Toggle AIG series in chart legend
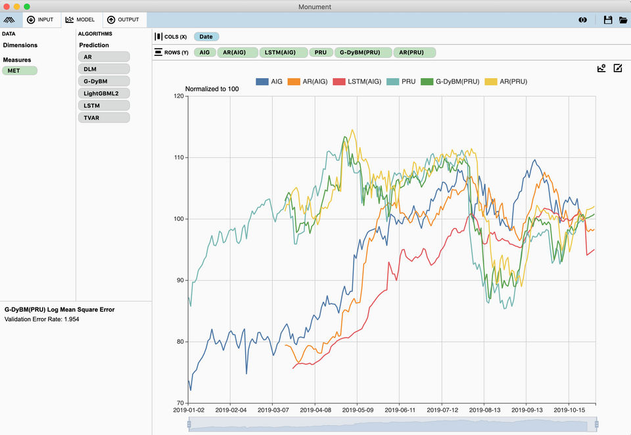This screenshot has height=435, width=631. coord(269,81)
